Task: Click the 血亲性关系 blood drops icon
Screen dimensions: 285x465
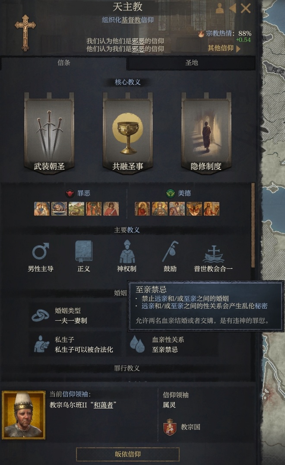Action: (x=137, y=344)
